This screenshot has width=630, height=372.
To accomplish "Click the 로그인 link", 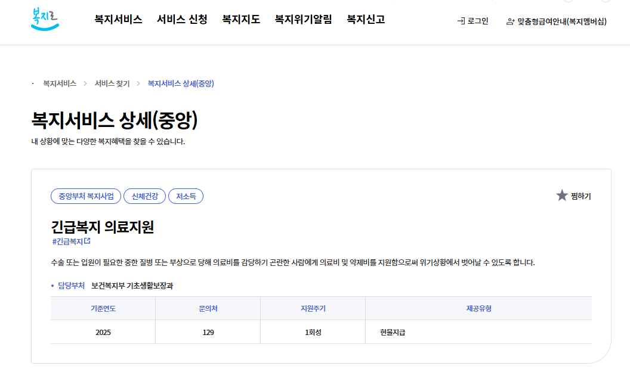I will pos(473,21).
